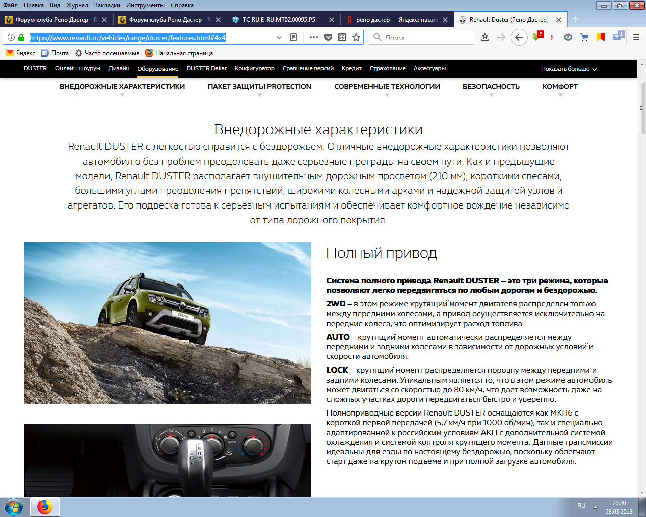Bookmark this page with the star
Image resolution: width=646 pixels, height=517 pixels.
[356, 37]
